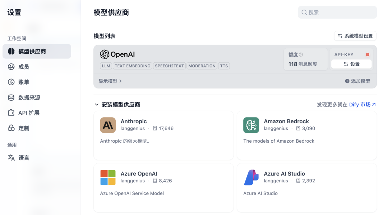The width and height of the screenshot is (388, 215).
Task: Open 系统模型设置 system model settings
Action: [355, 36]
